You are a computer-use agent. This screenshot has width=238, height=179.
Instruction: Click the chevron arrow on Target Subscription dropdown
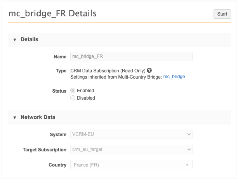tap(189, 149)
